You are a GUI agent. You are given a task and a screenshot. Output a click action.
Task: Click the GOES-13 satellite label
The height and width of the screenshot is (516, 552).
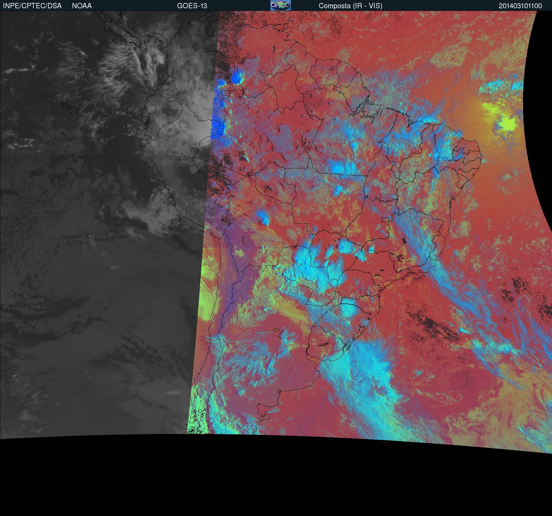pos(192,6)
